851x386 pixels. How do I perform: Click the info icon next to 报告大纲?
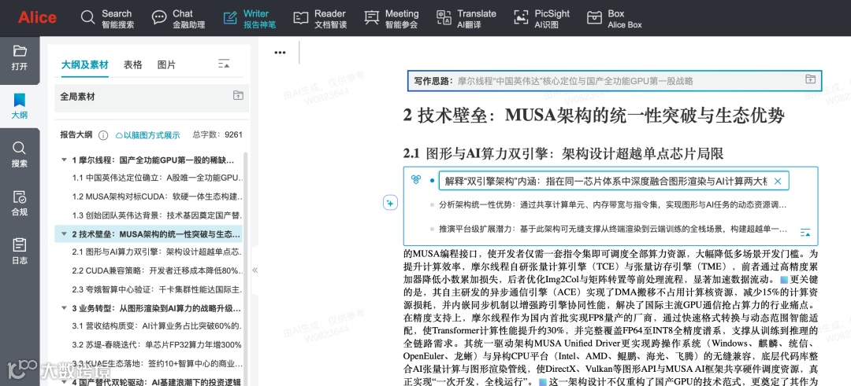pyautogui.click(x=103, y=135)
